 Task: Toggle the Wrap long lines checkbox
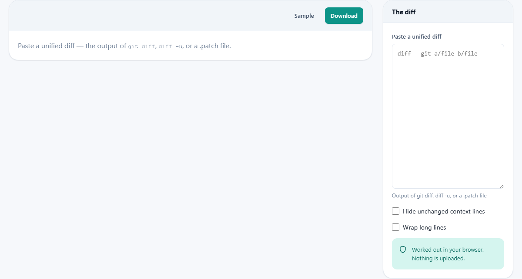coord(395,227)
